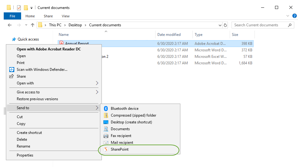Go up one folder level
298x167 pixels.
(33, 25)
